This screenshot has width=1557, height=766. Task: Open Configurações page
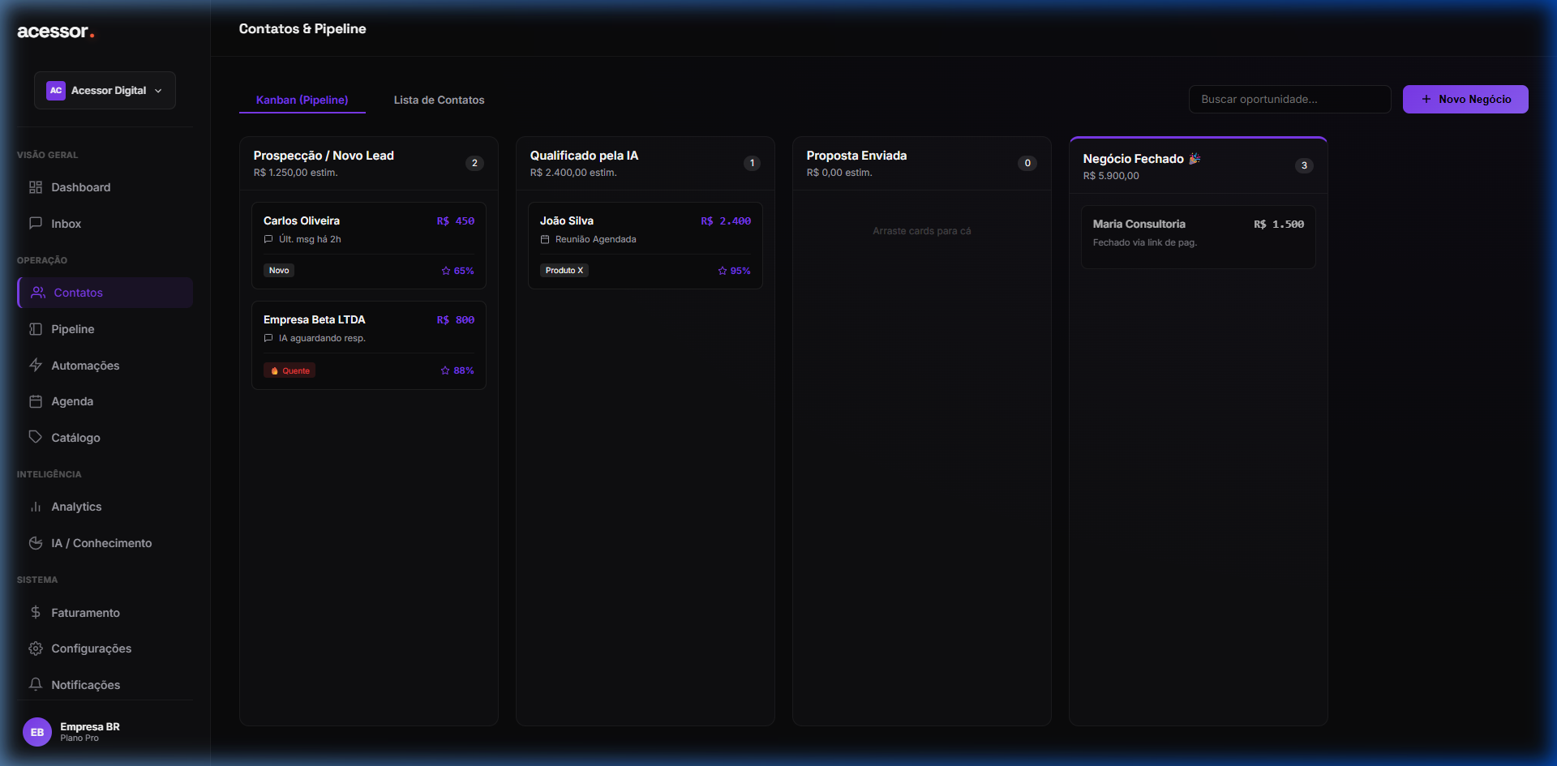coord(105,648)
